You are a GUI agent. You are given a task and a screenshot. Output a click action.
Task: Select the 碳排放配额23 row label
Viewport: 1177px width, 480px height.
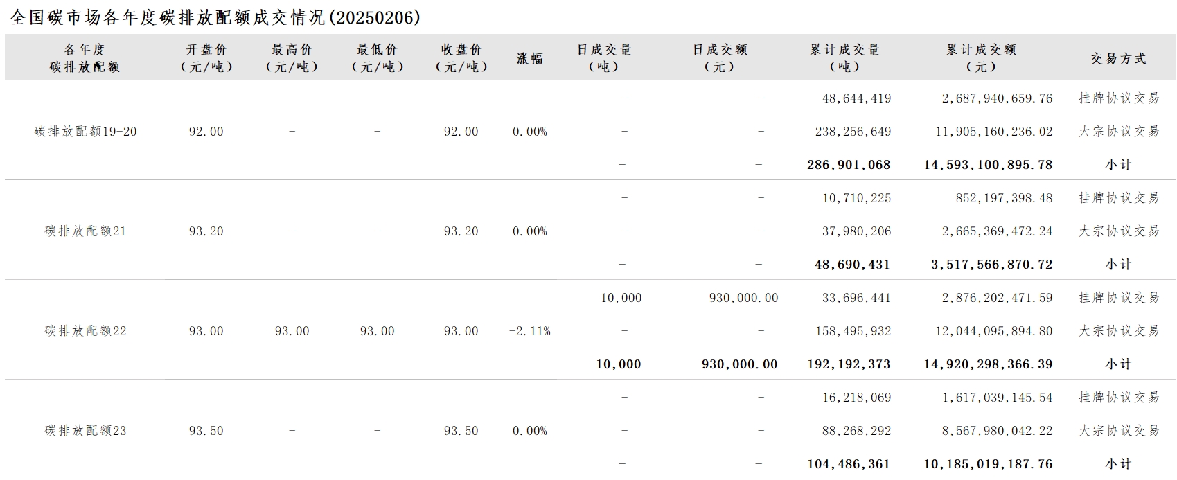[86, 431]
